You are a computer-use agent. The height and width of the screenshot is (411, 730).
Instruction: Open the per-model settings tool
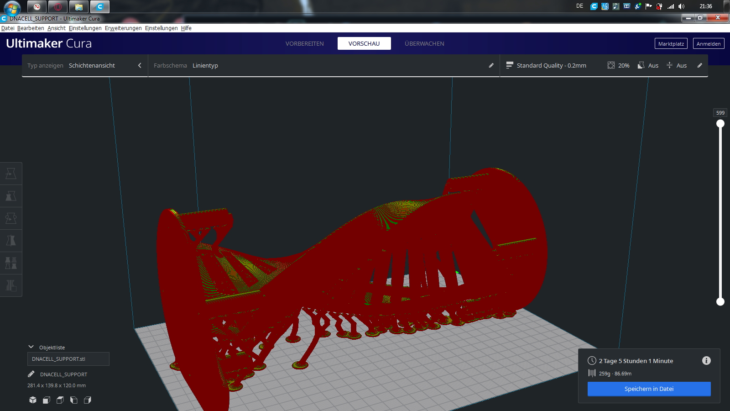pyautogui.click(x=11, y=263)
